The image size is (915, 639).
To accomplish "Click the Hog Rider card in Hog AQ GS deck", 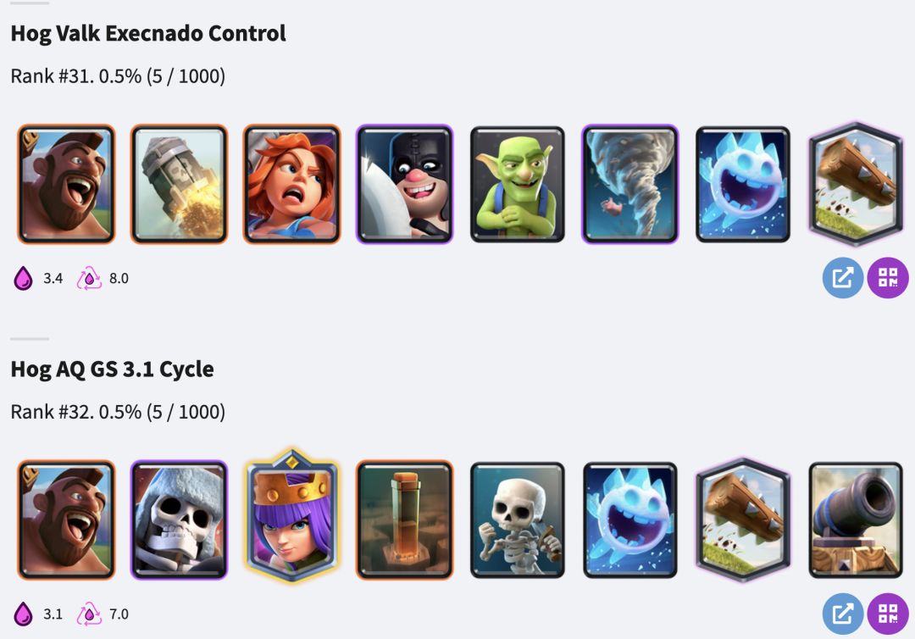I will pos(66,520).
